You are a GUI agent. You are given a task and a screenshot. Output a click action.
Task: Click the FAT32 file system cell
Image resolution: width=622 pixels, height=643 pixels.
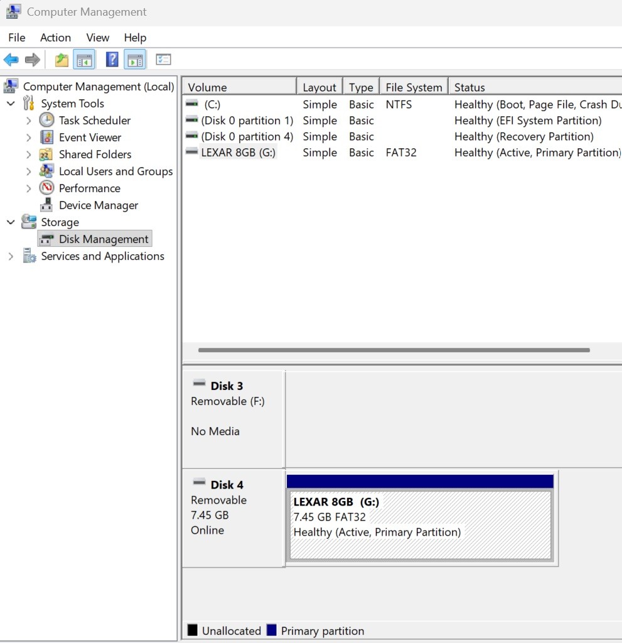(x=401, y=152)
